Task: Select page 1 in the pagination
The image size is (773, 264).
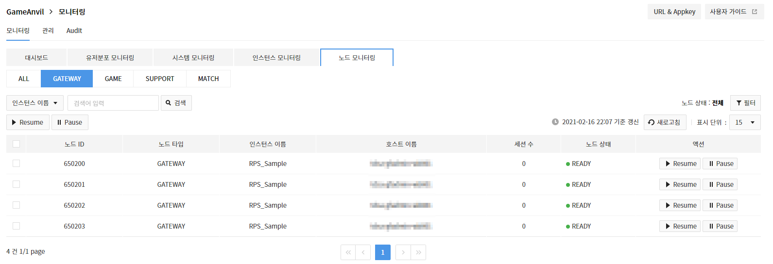Action: (x=383, y=252)
